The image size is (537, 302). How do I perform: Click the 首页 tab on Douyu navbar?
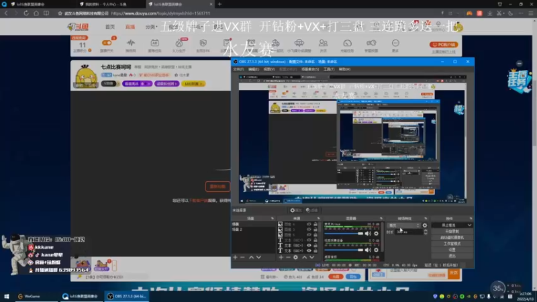[110, 27]
